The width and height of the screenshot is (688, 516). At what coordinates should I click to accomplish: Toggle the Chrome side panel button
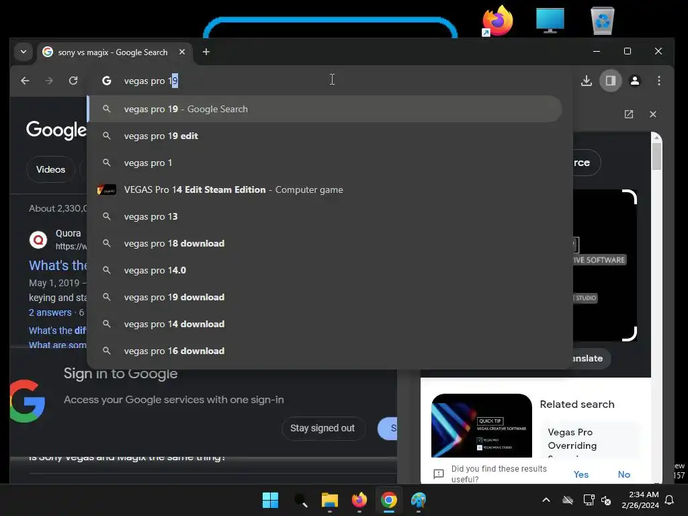610,81
